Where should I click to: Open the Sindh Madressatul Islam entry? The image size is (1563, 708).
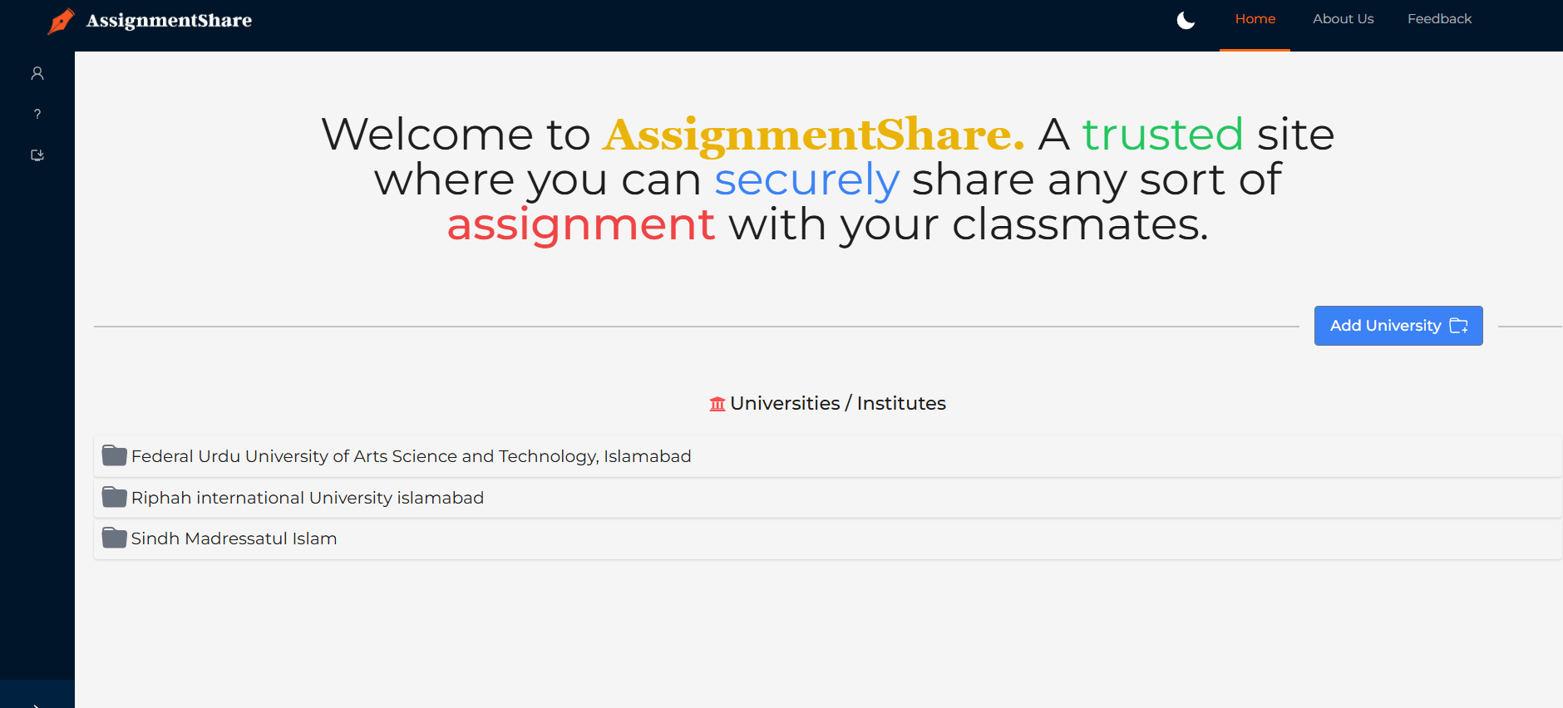(x=234, y=538)
